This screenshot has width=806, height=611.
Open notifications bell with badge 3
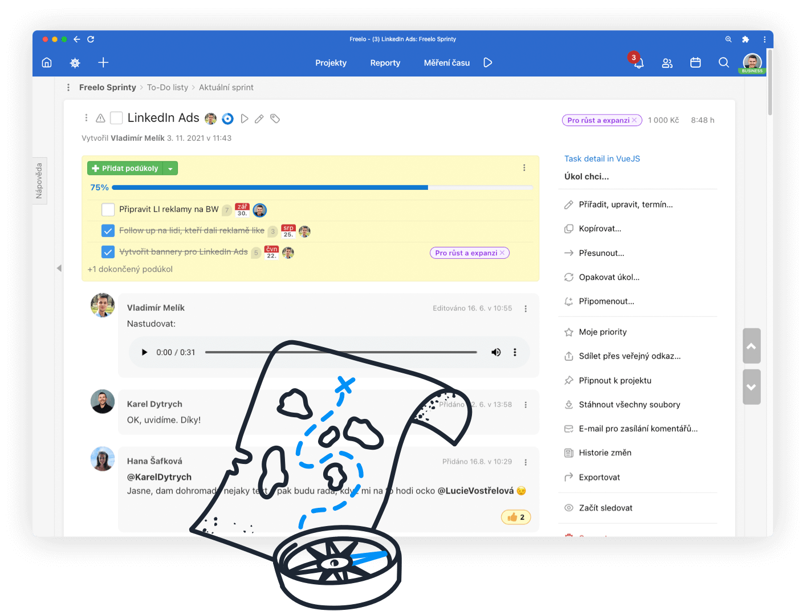[x=638, y=62]
